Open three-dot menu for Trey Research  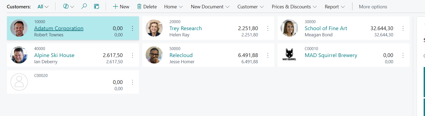[268, 28]
